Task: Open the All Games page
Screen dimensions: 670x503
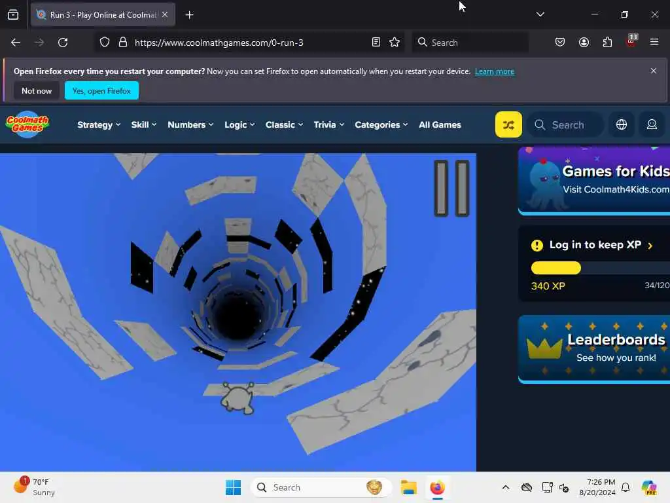Action: point(440,124)
